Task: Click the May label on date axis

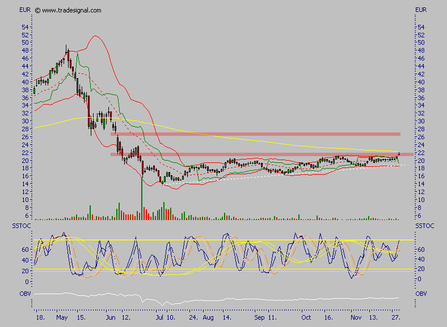Action: [62, 318]
